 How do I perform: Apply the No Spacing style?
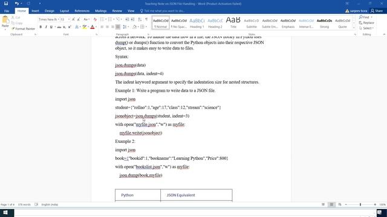pyautogui.click(x=179, y=23)
